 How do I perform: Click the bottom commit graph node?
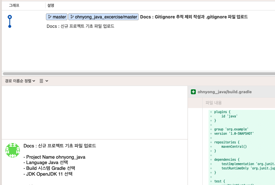pos(10,26)
